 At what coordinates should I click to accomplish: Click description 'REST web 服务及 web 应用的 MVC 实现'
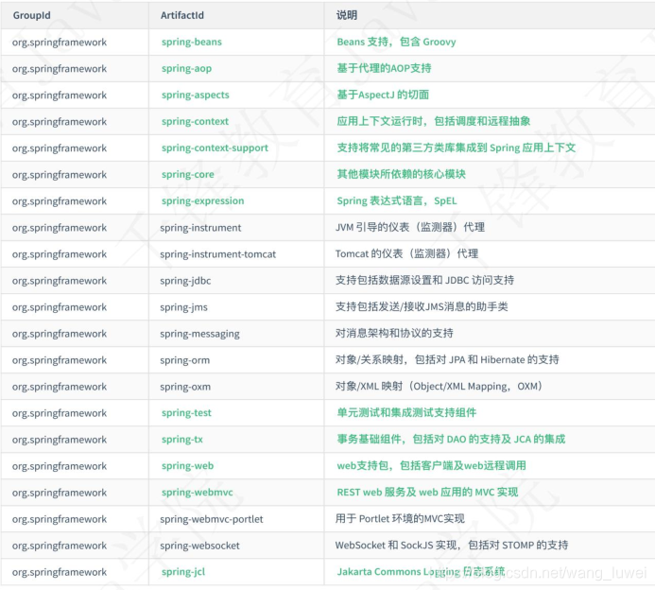(427, 493)
